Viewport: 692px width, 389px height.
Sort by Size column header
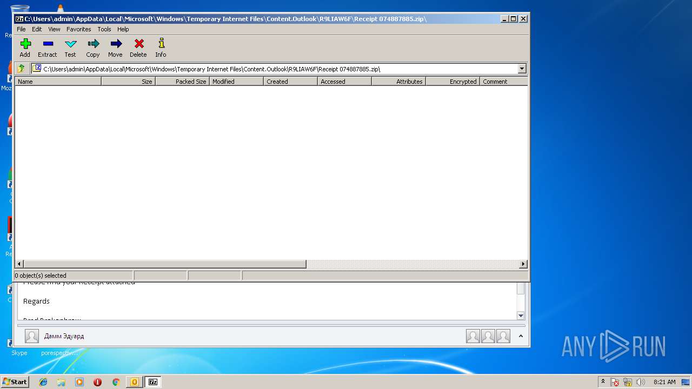coord(128,82)
